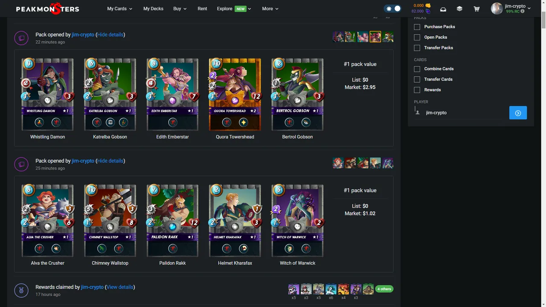546x307 pixels.
Task: Click the gold coin balance icon
Action: 428,6
